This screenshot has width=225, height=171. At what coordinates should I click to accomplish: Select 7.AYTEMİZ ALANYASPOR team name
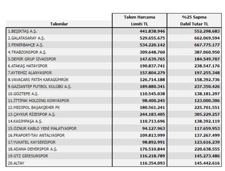[x=30, y=73]
